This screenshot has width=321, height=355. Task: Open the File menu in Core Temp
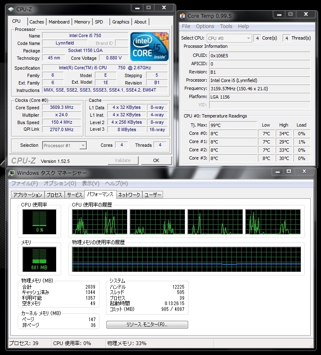click(x=186, y=26)
